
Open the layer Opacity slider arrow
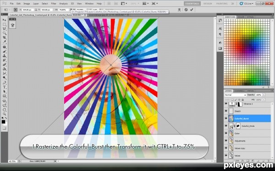click(x=264, y=95)
